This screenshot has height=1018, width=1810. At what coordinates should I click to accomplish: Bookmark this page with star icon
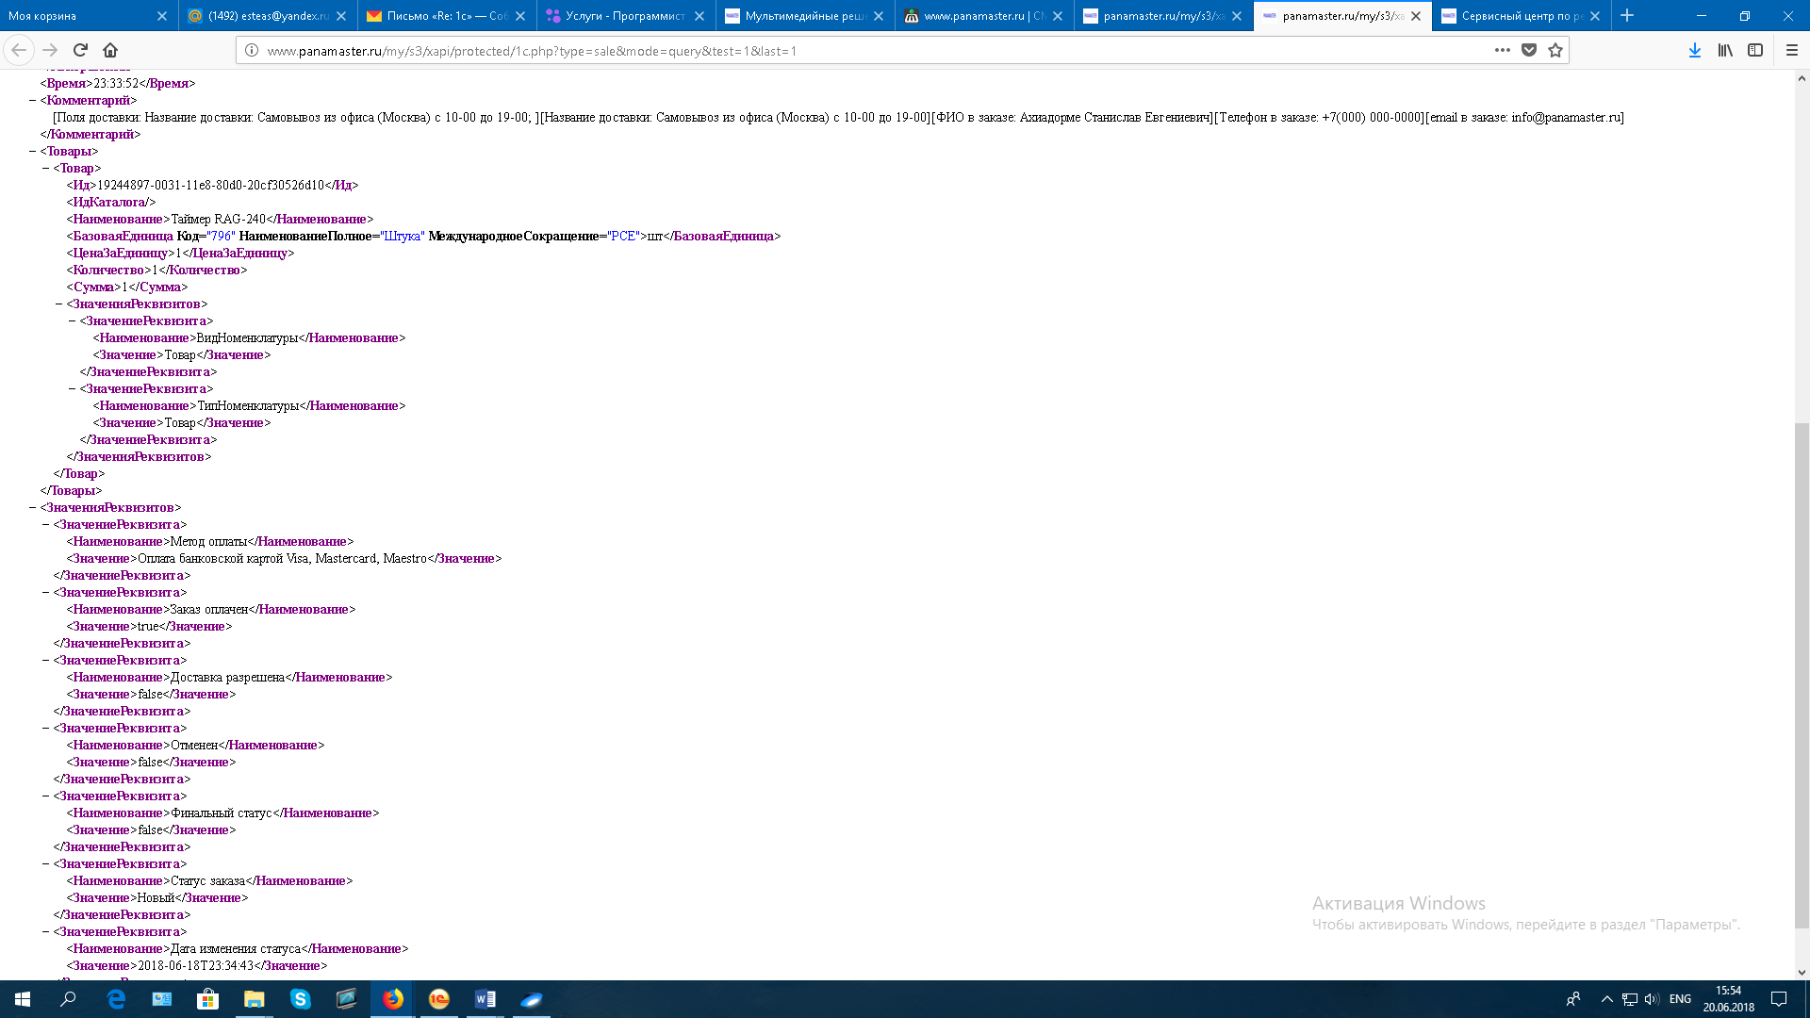click(1555, 50)
